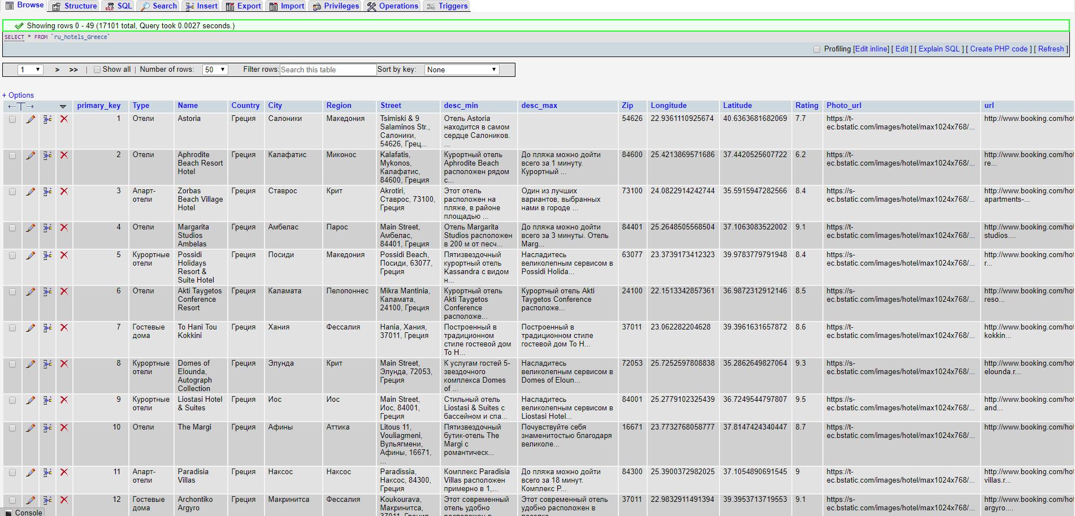Click the Explain SQL link

tap(939, 49)
